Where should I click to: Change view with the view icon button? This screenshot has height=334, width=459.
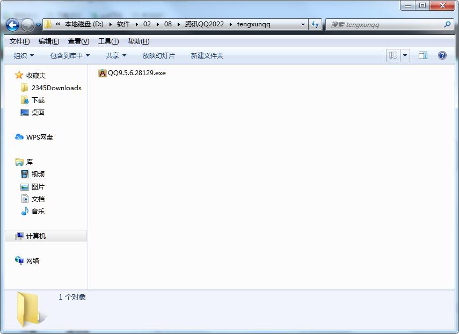(393, 55)
